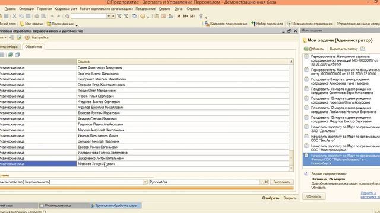Click ellipsis selector button next to Русский/ая

262,182
